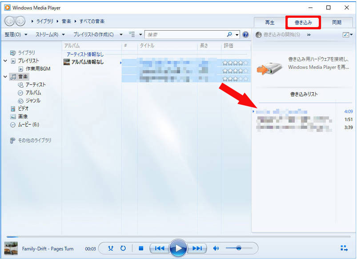Stop playback with the stop button
Viewport: 357px width, 259px height.
[x=141, y=248]
